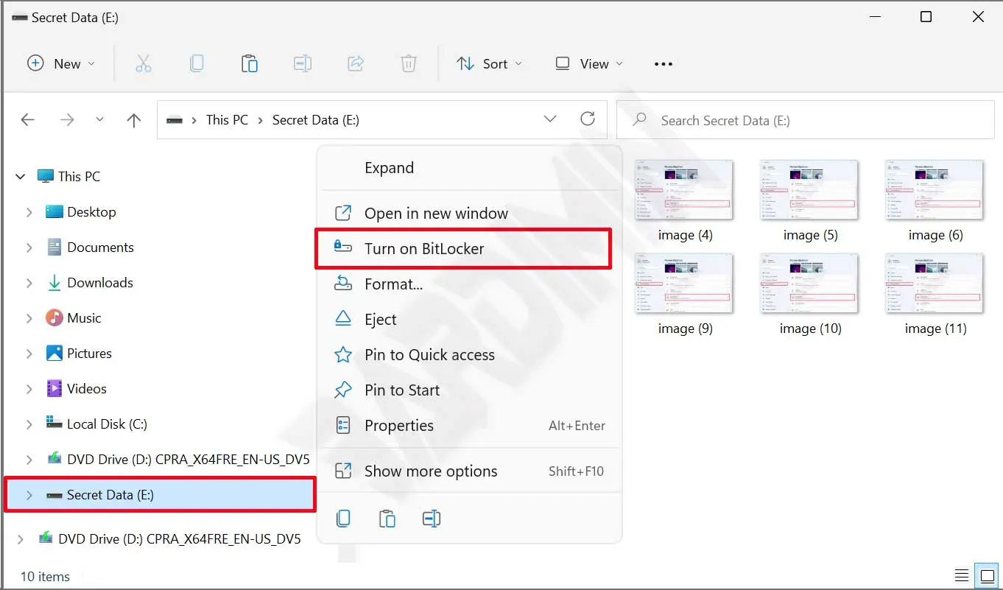Open the Sort dropdown menu
1003x590 pixels.
[x=489, y=64]
